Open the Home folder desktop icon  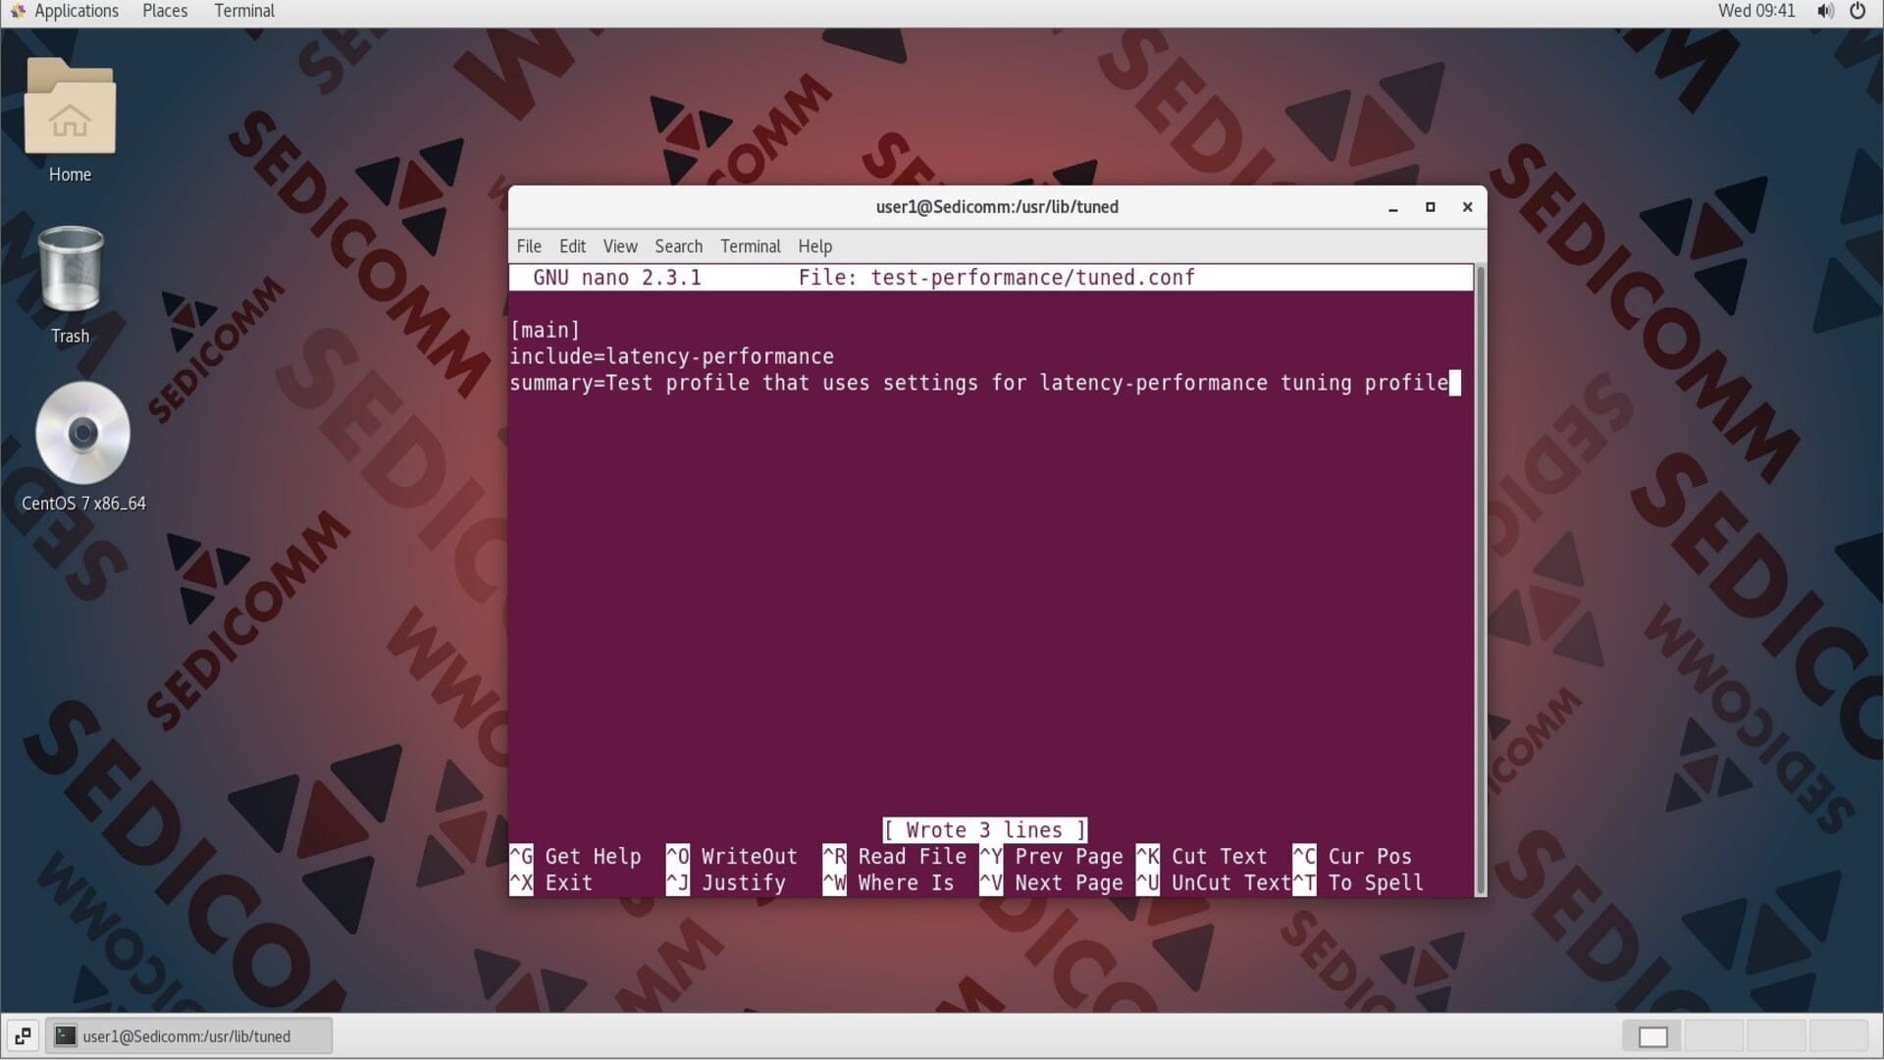click(x=70, y=108)
